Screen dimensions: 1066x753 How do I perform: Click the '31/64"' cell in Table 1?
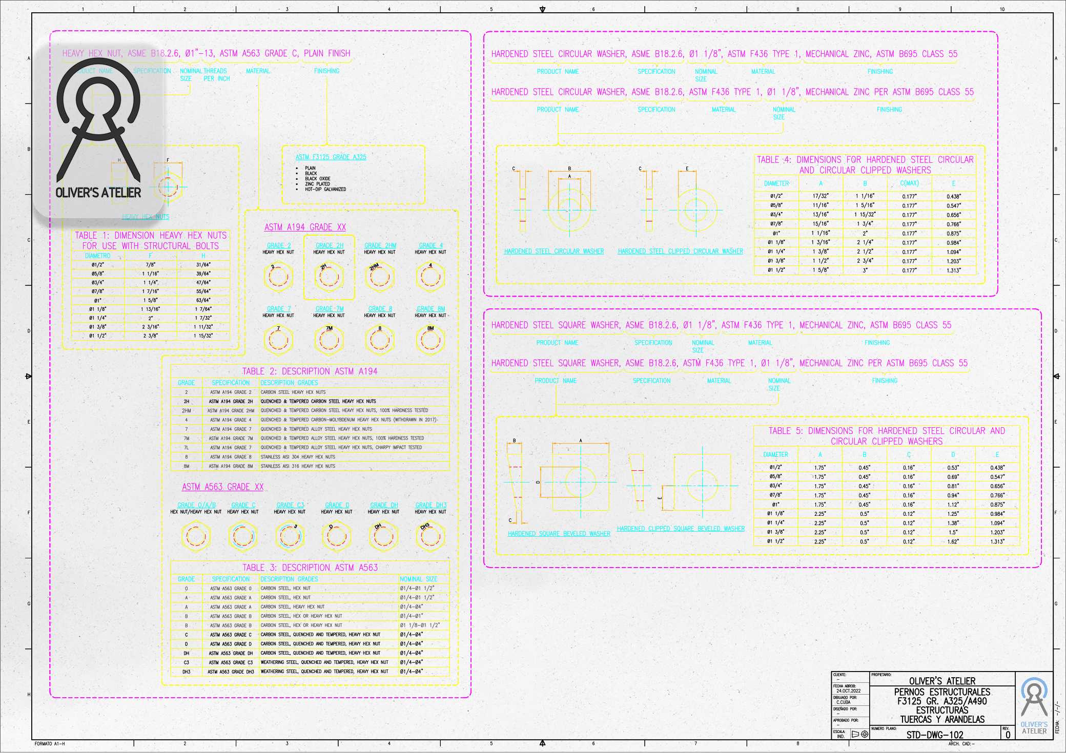point(203,265)
